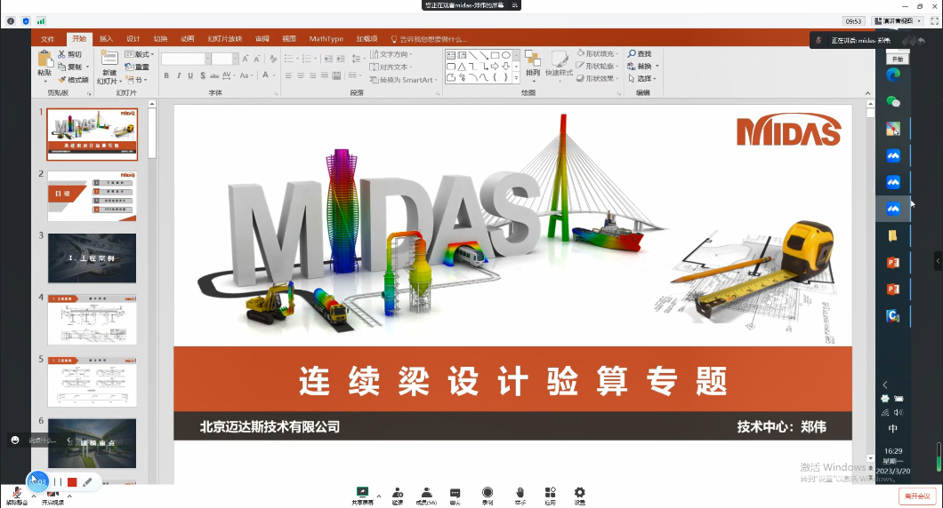Click the Share Screen (共享屏幕) button
943x508 pixels.
[363, 496]
